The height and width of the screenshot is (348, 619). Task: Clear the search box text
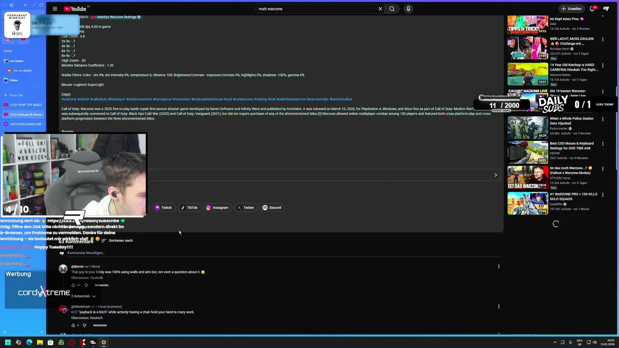tap(380, 9)
